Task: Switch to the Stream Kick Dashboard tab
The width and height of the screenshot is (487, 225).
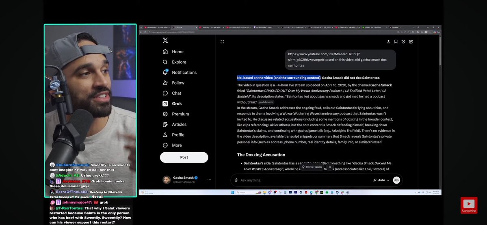Action: pyautogui.click(x=375, y=27)
